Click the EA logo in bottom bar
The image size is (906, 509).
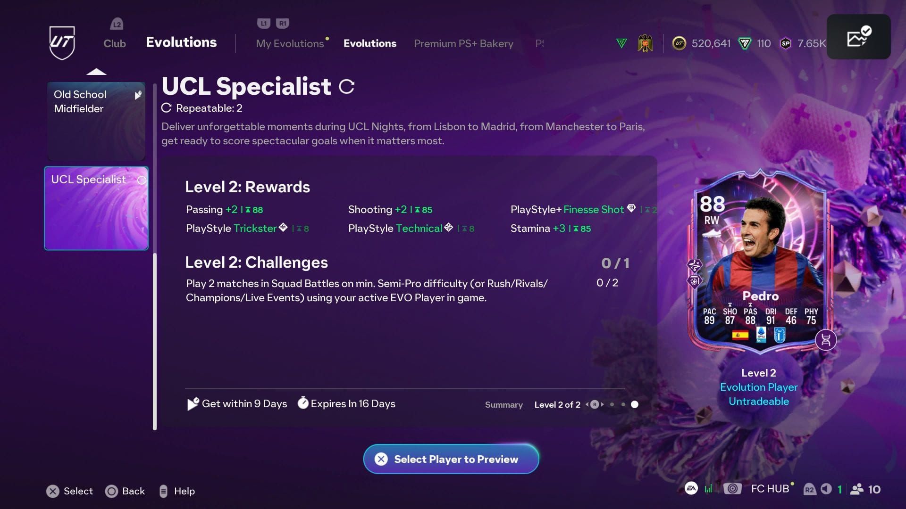[x=691, y=489]
